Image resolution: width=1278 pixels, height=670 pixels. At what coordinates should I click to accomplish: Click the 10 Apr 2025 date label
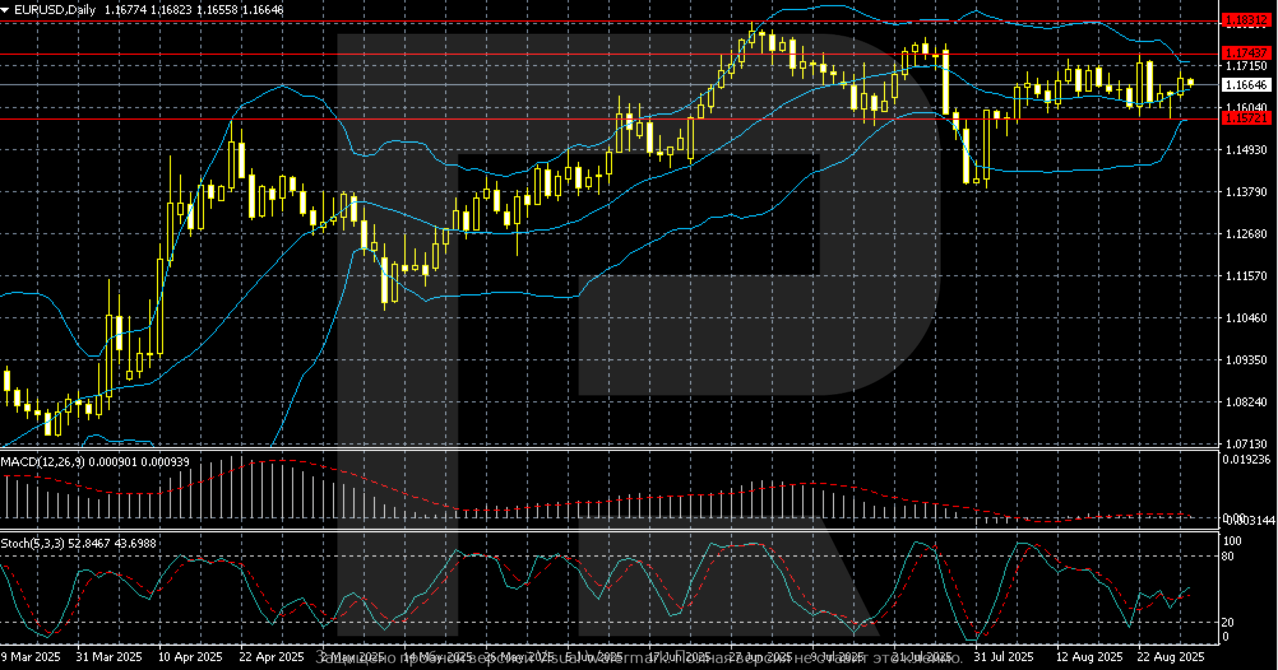point(190,657)
